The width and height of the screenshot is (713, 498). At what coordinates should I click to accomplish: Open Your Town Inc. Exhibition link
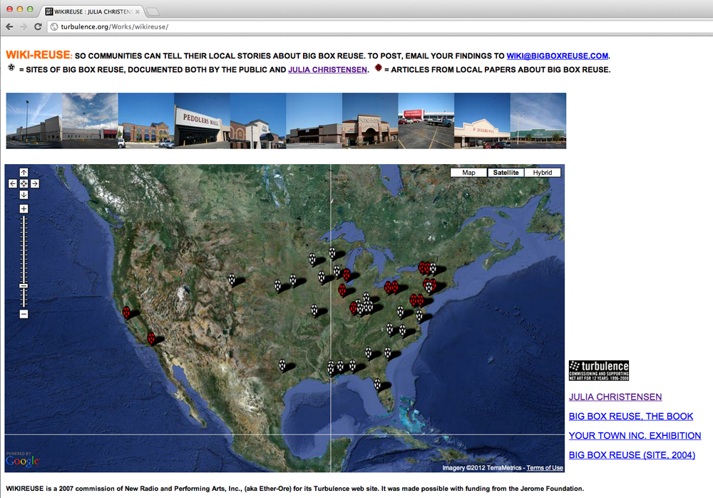pyautogui.click(x=635, y=435)
